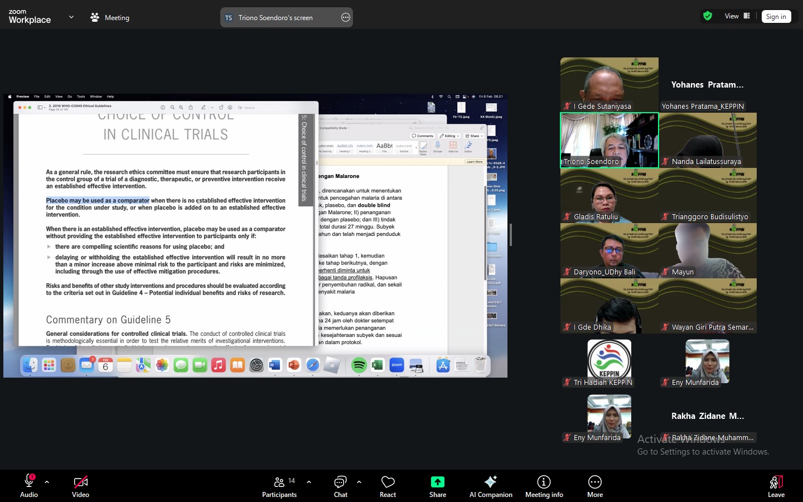Launch AI Companion
Image resolution: width=803 pixels, height=502 pixels.
tap(490, 485)
